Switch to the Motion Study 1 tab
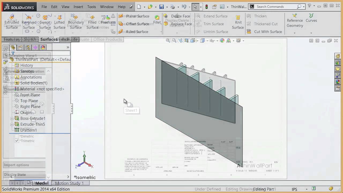Viewport: 343px width, 193px height. (x=69, y=183)
